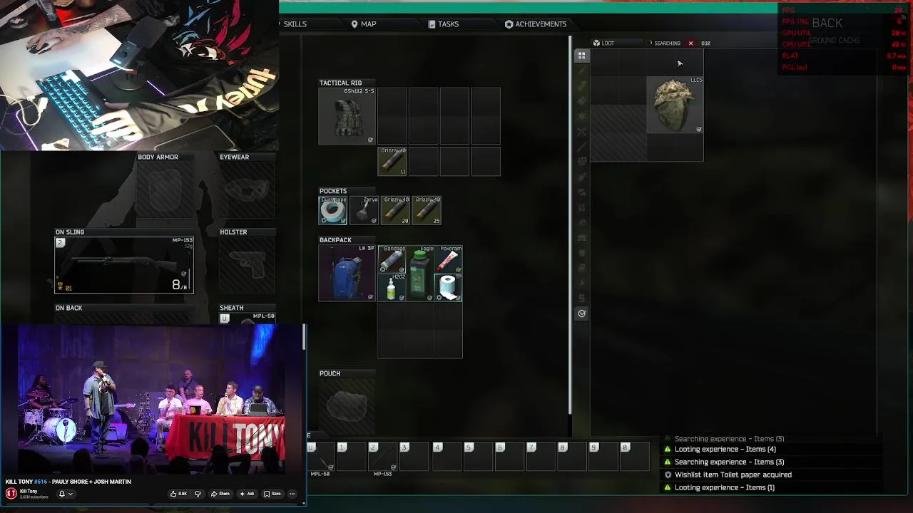Select the Bandage in backpack
The width and height of the screenshot is (913, 513).
click(x=392, y=259)
